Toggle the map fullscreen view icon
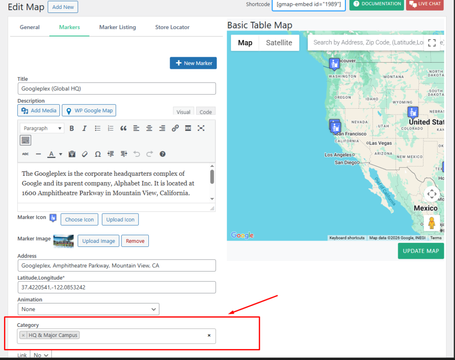 431,43
